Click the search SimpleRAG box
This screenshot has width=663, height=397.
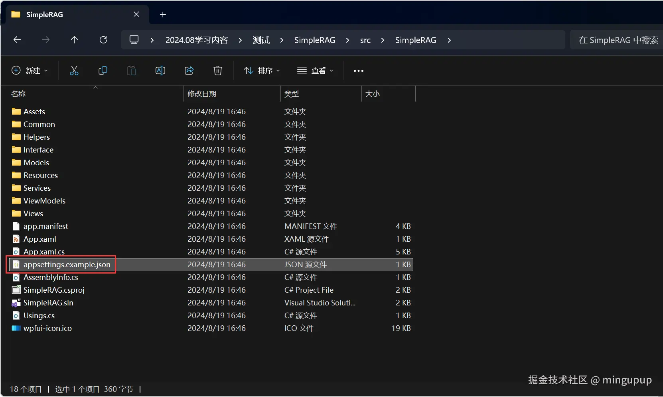[616, 40]
